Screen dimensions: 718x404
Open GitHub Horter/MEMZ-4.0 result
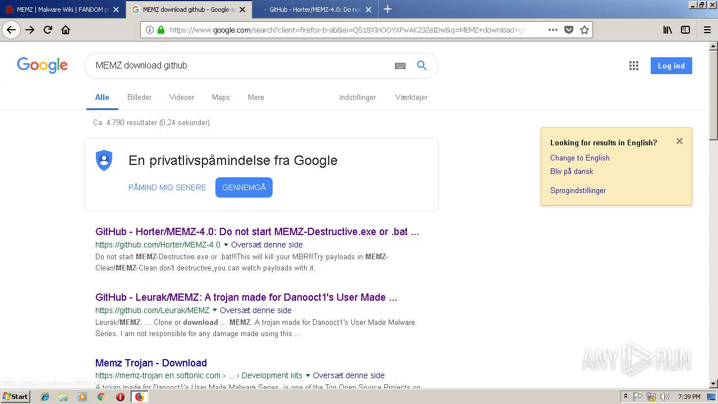coord(257,232)
